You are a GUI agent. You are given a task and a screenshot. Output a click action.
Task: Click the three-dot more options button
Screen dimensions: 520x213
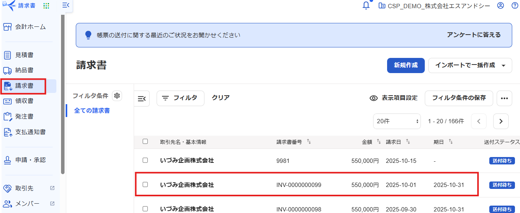[x=504, y=98]
